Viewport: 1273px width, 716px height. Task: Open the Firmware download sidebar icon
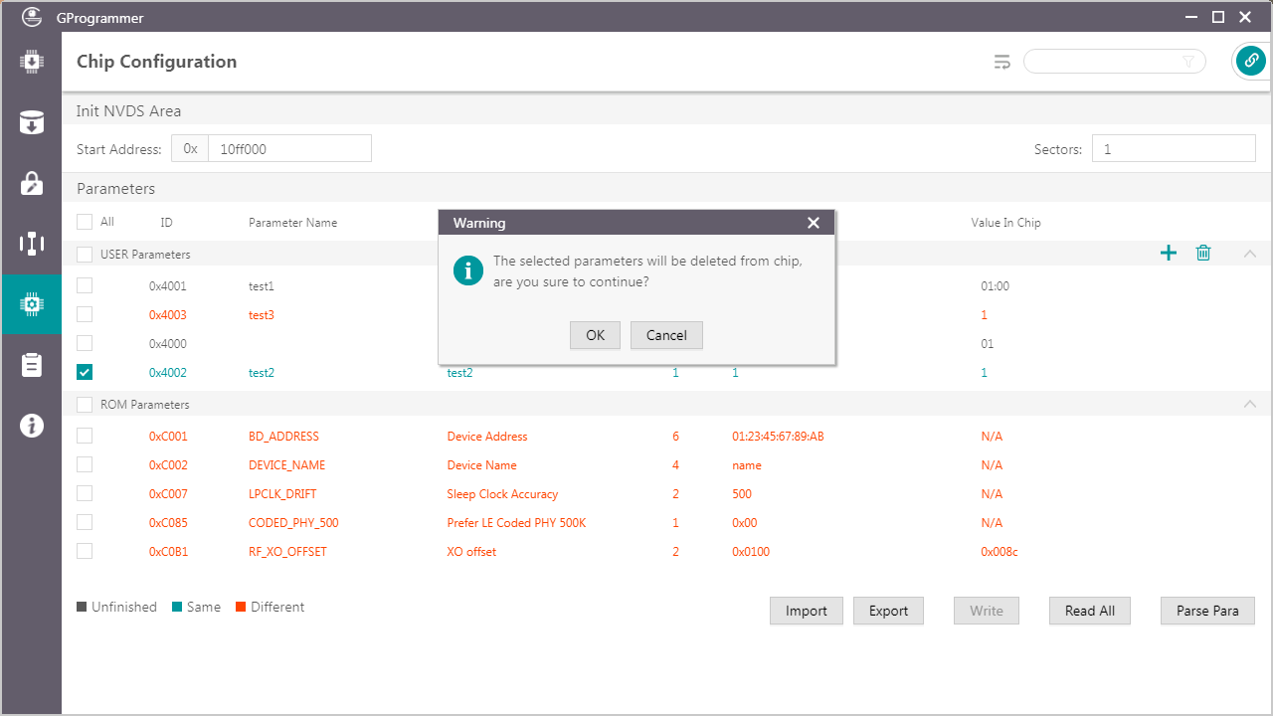pos(31,62)
